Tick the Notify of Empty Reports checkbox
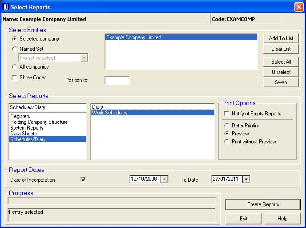Screen dimensions: 306x228 click(x=226, y=114)
